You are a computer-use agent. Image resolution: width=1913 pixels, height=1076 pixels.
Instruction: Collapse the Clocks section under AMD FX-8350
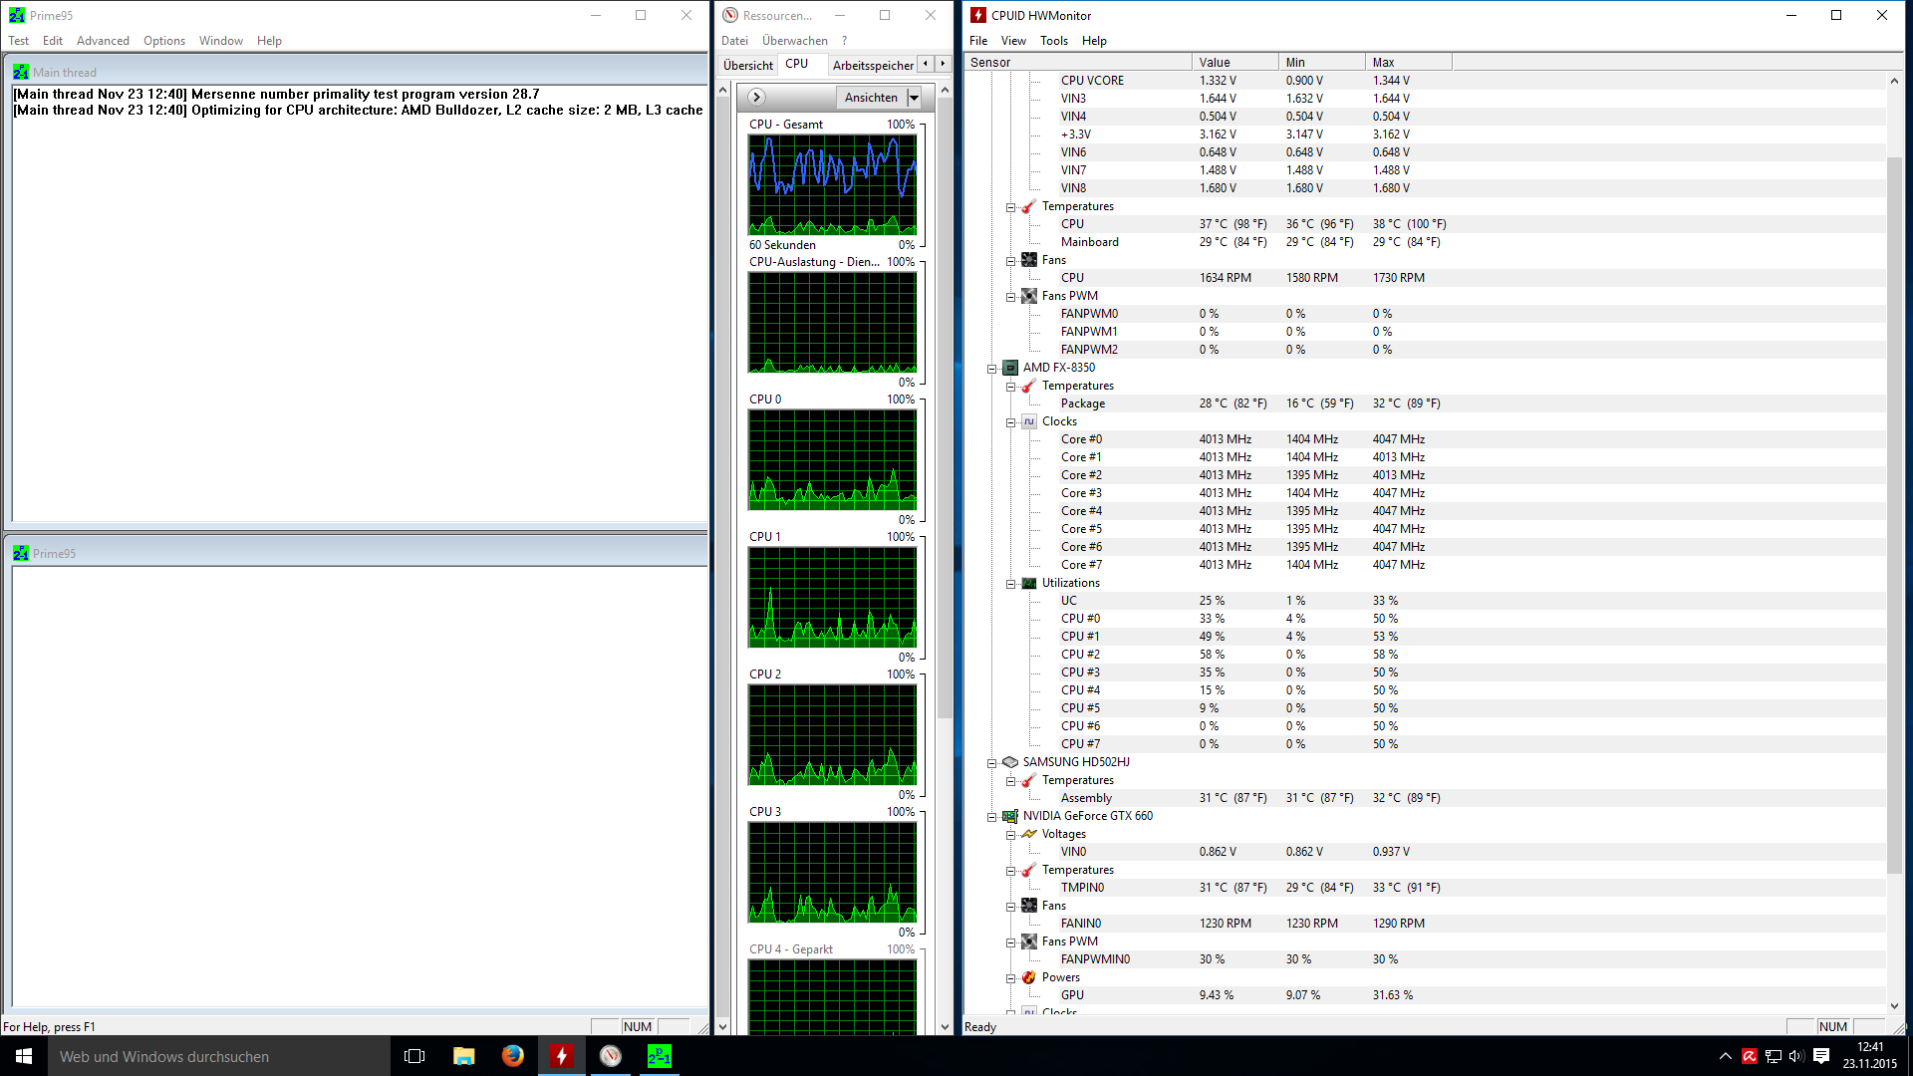tap(1010, 422)
